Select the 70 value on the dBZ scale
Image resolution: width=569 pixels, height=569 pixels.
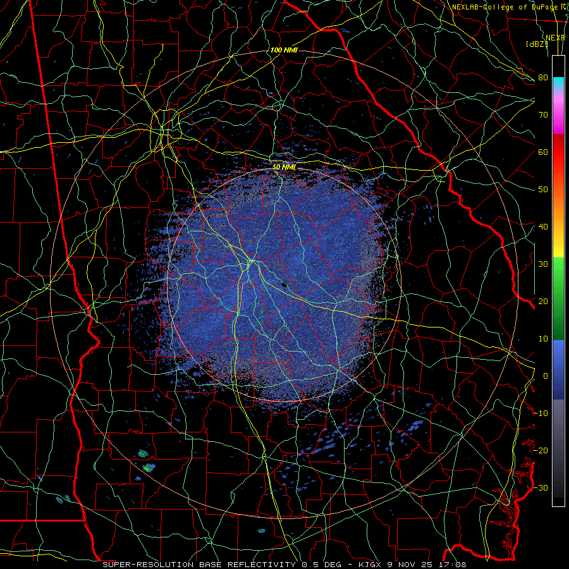pyautogui.click(x=543, y=114)
